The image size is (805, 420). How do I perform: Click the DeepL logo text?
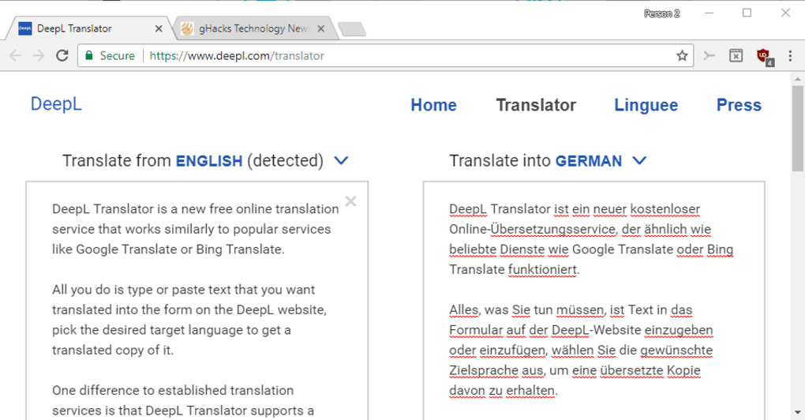tap(56, 104)
